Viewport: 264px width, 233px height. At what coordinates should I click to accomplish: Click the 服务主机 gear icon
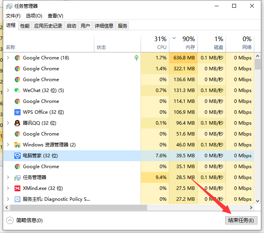[x=17, y=199]
